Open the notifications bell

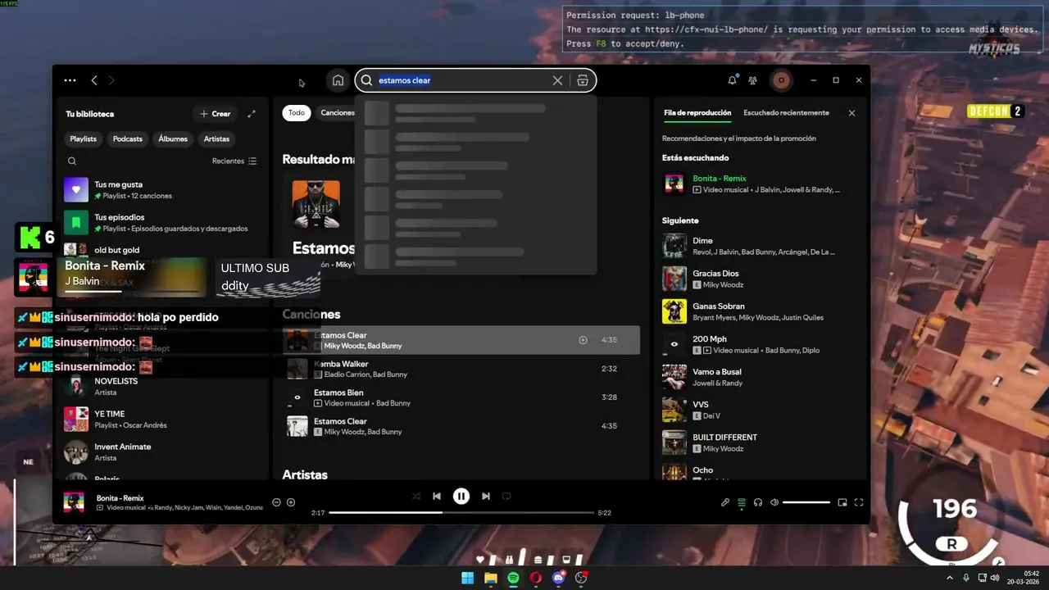732,80
